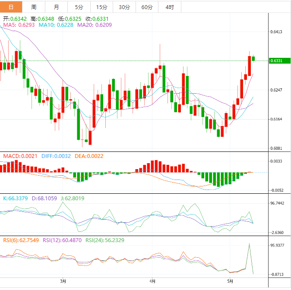Select the 15分 interval tab
Viewport: 291px width, 290px height.
(x=101, y=7)
